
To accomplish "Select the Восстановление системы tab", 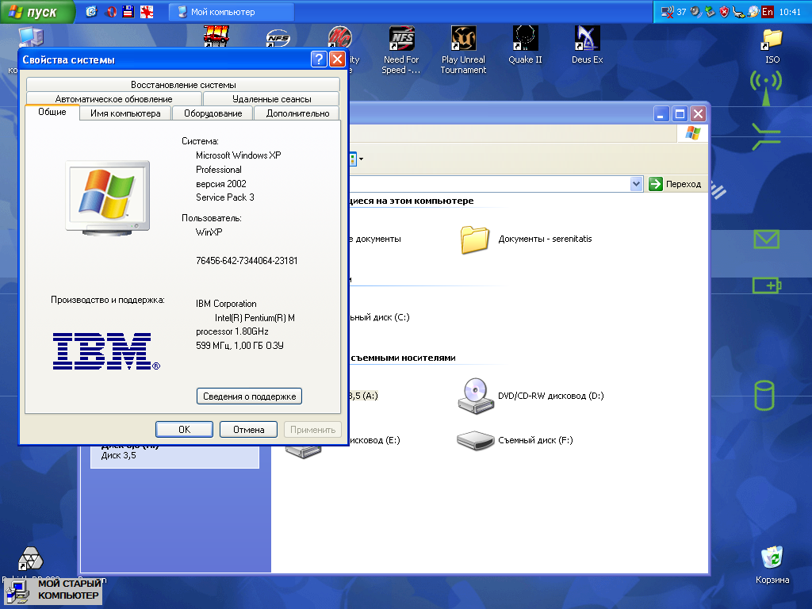I will [x=183, y=85].
